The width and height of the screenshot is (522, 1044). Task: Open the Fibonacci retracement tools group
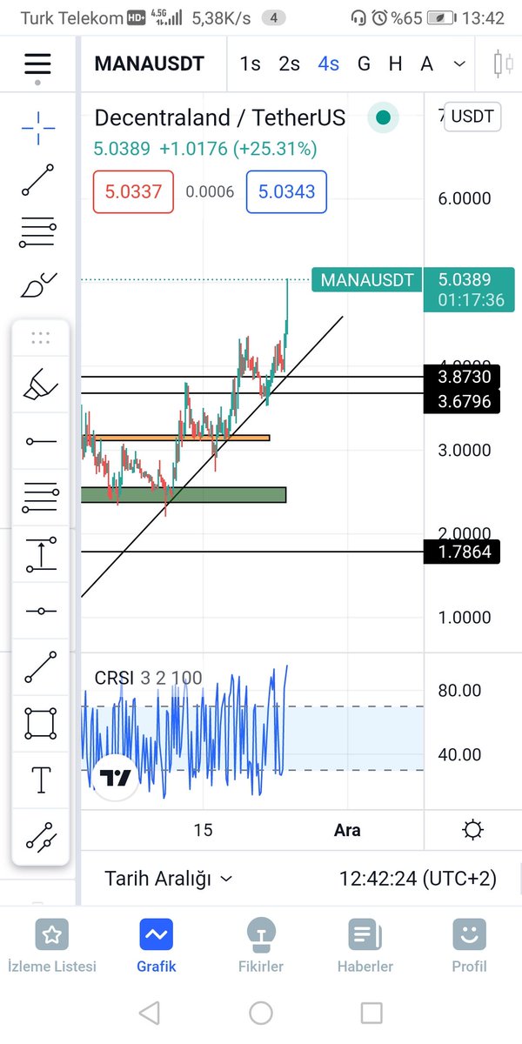pos(38,231)
